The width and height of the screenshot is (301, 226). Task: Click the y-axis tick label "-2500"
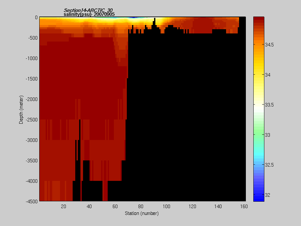coord(32,120)
